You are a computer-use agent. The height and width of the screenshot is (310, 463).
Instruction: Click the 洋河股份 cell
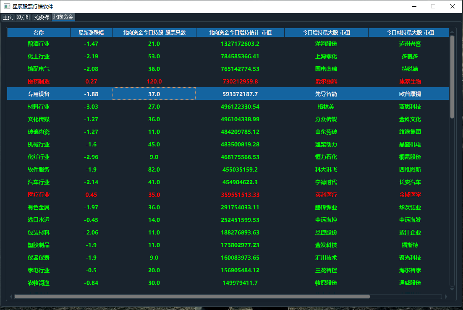click(x=326, y=44)
